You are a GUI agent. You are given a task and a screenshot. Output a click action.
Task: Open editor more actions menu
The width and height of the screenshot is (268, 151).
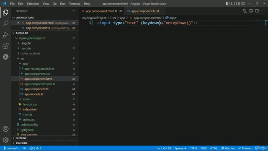click(263, 11)
